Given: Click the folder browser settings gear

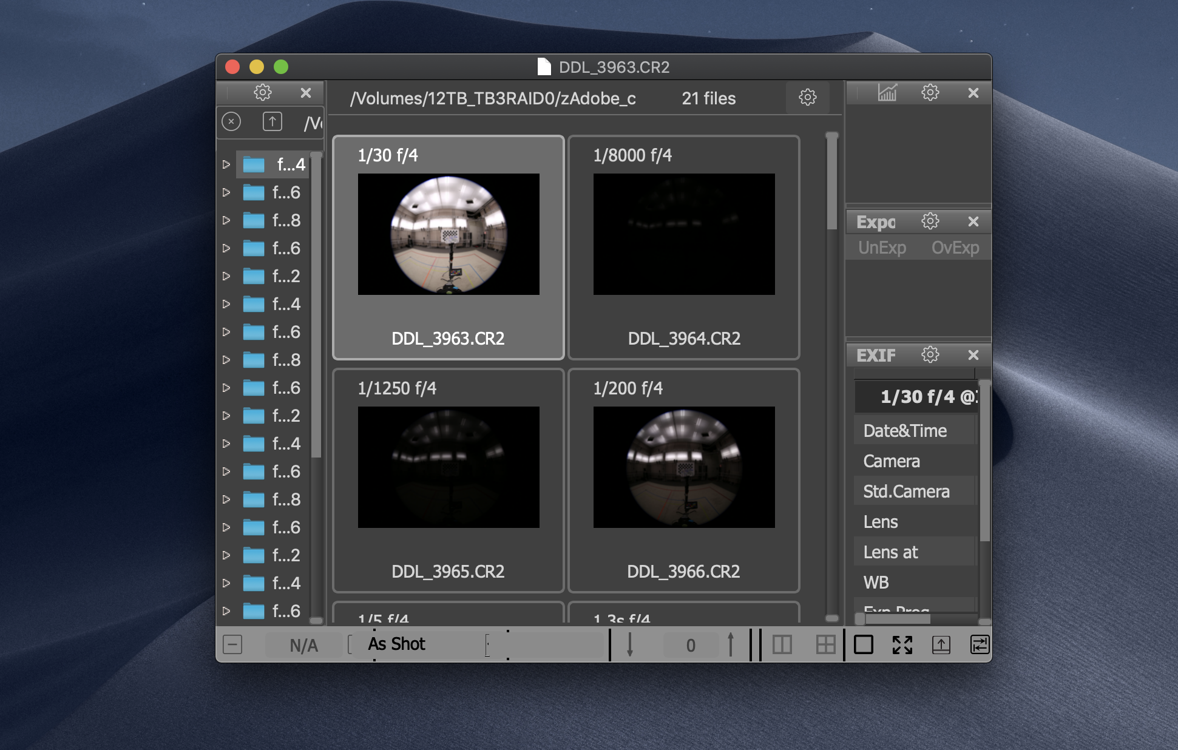Looking at the screenshot, I should click(262, 93).
